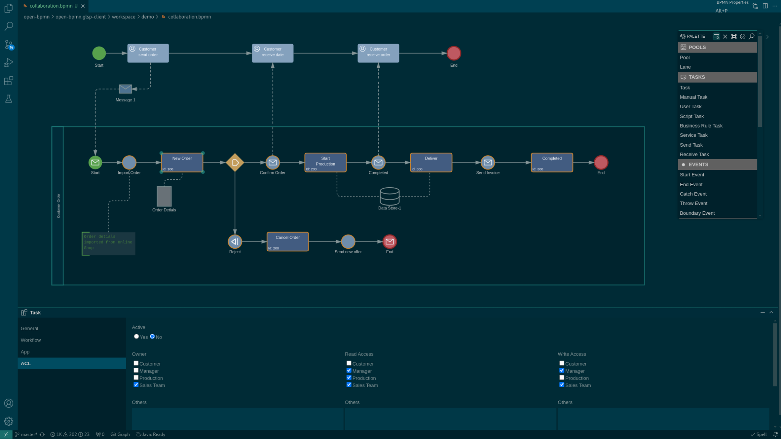The image size is (781, 439).
Task: Click Git Graph in the status bar
Action: tap(120, 434)
